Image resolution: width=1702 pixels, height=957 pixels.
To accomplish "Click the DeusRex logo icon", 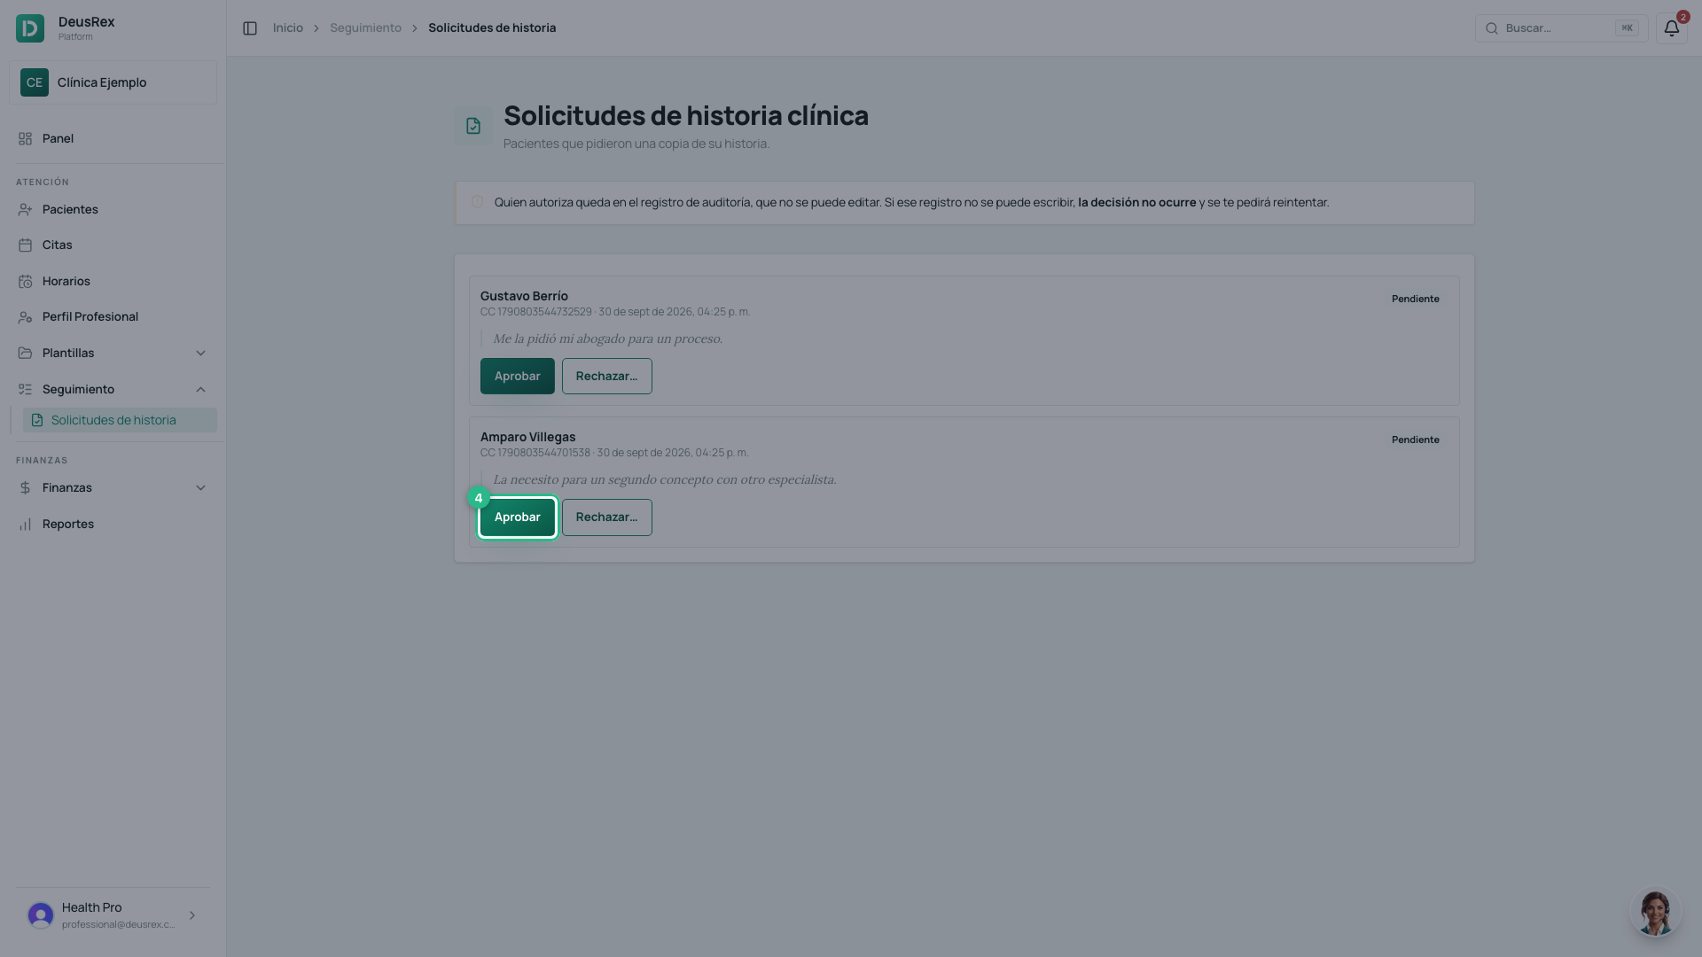I will [x=30, y=28].
